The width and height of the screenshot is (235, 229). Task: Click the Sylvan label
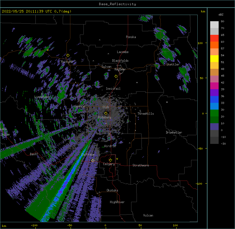click(106, 67)
